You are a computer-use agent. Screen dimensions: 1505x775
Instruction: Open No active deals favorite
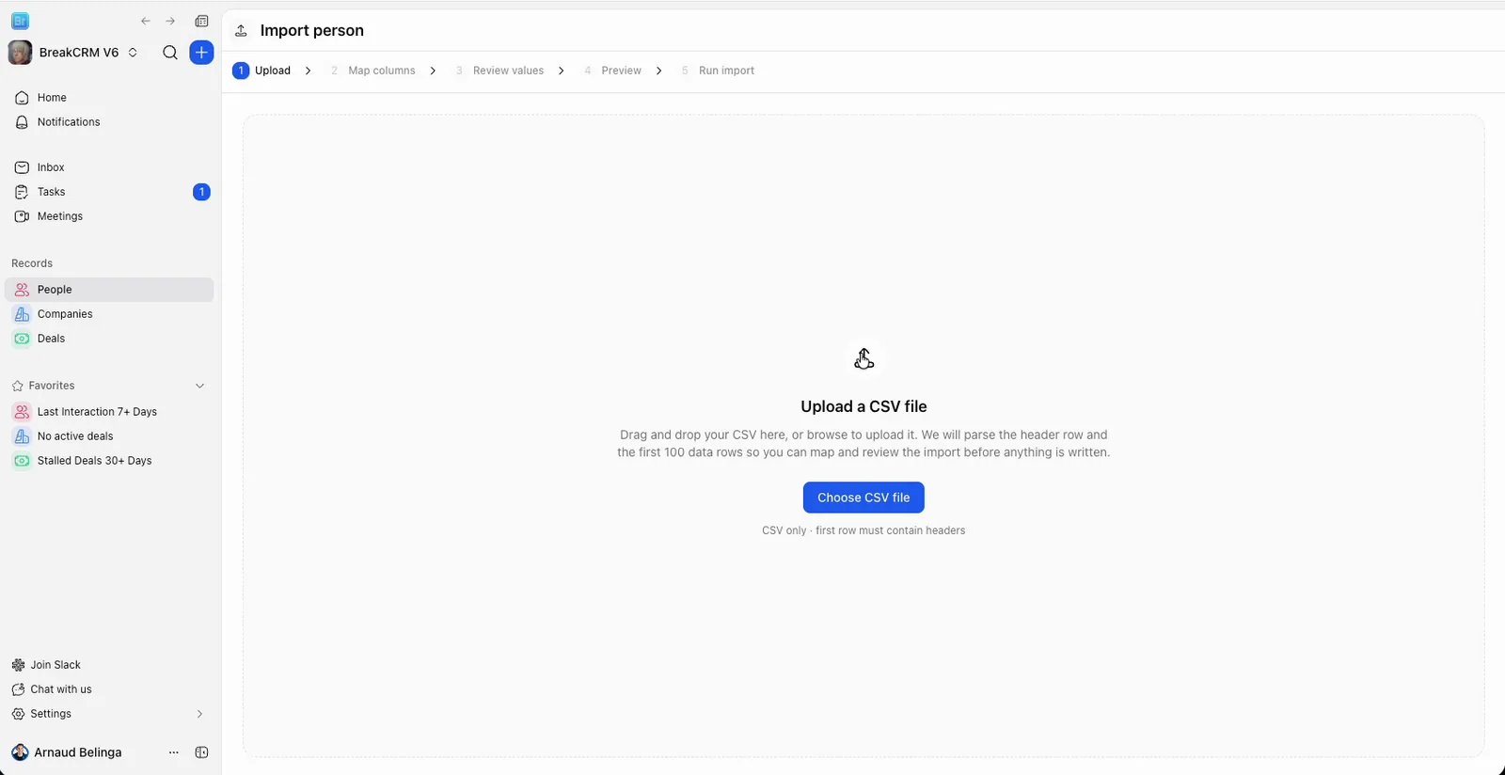(109, 436)
